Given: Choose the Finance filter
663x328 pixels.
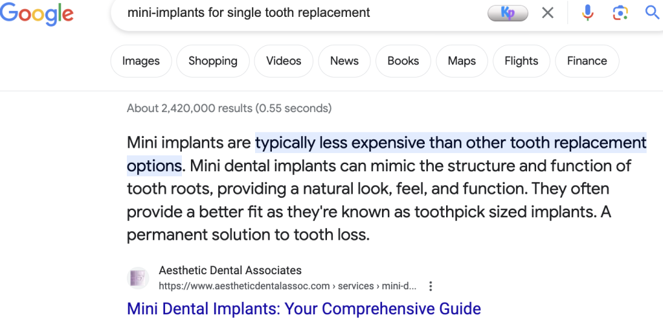Looking at the screenshot, I should [x=587, y=61].
